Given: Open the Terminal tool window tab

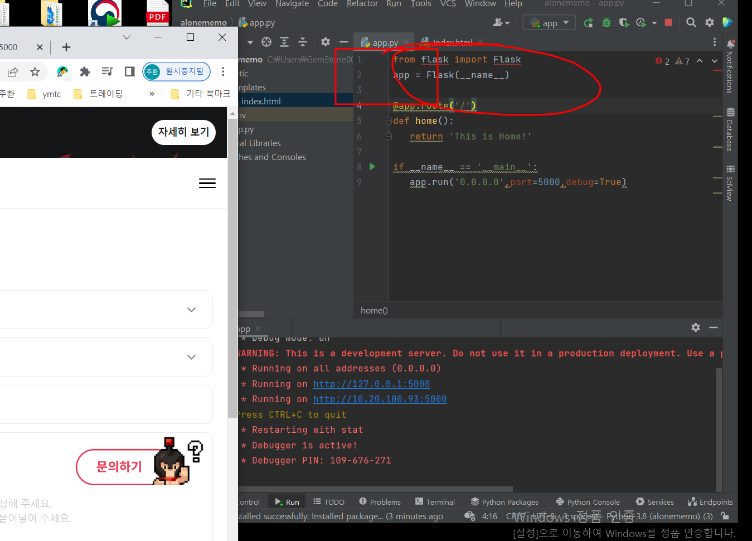Looking at the screenshot, I should pos(434,502).
